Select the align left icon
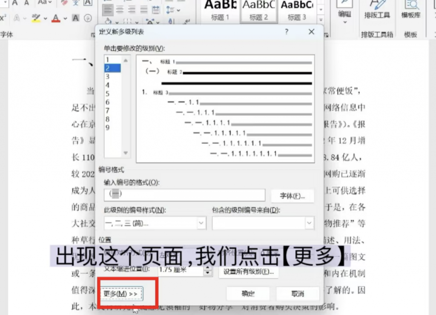This screenshot has width=436, height=315. [x=108, y=10]
